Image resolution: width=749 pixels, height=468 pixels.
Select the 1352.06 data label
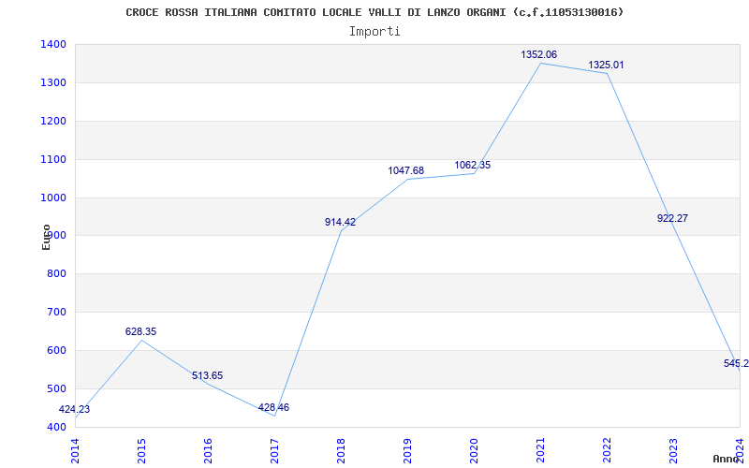539,54
